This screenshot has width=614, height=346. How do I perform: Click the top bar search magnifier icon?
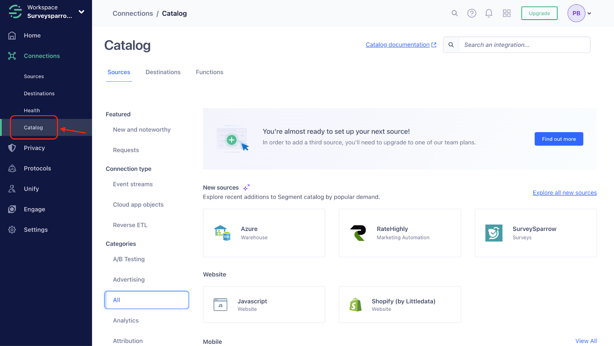click(x=455, y=13)
